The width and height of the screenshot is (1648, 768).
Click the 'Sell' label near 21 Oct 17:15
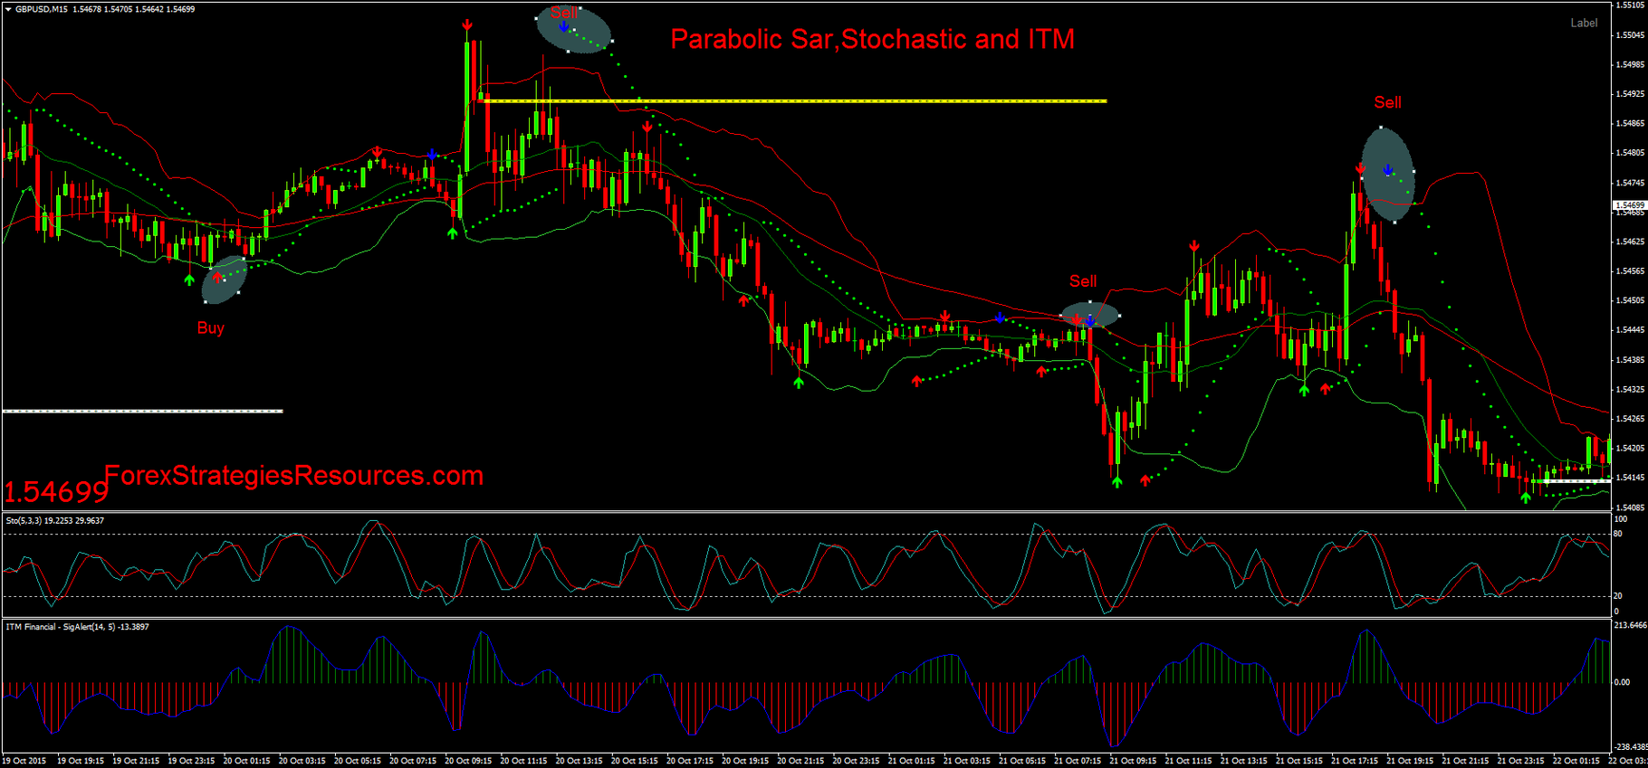coord(1388,102)
